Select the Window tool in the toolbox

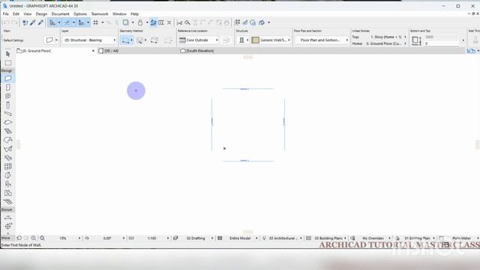[8, 97]
